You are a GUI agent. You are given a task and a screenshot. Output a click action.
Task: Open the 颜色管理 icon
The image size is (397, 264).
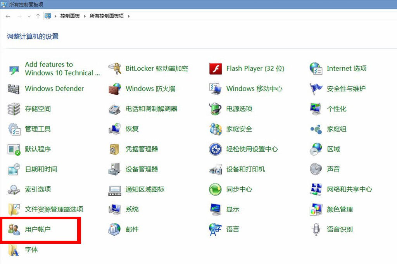point(316,209)
